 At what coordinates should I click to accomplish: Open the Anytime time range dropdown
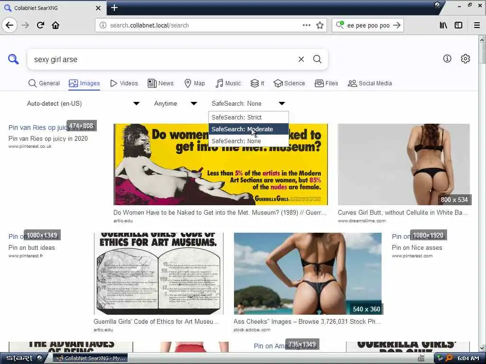click(x=176, y=103)
